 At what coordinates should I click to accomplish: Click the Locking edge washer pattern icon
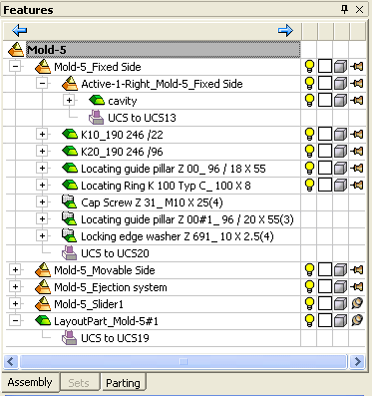(70, 235)
